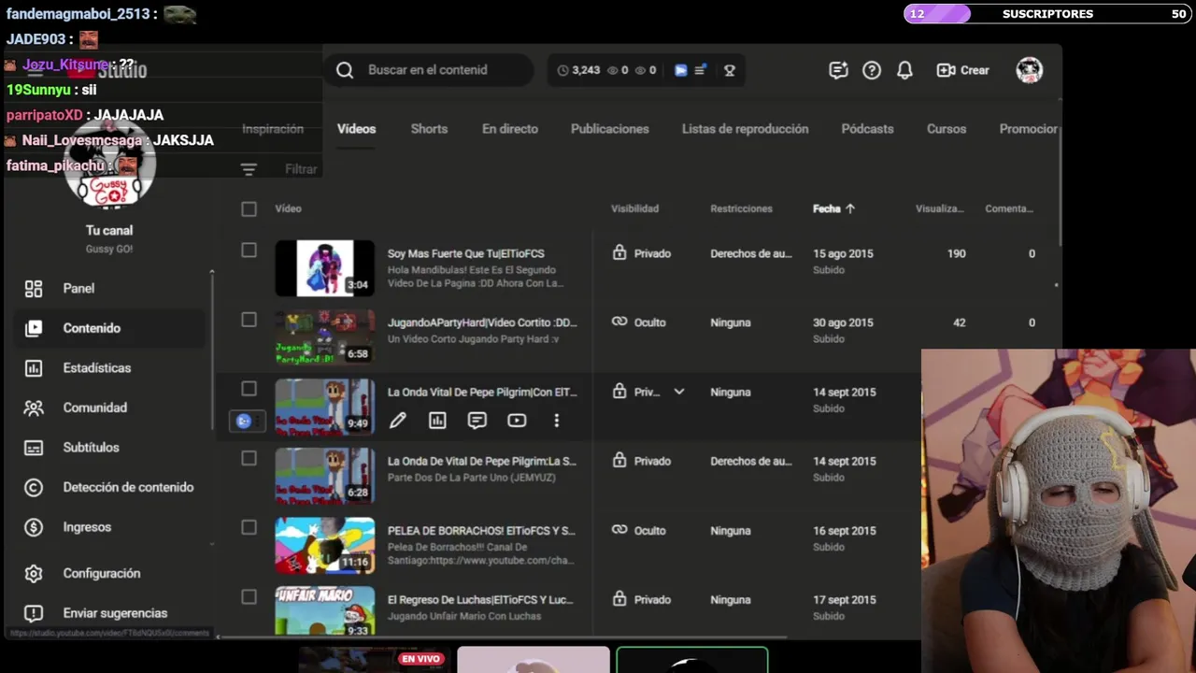Open the account avatar menu
The width and height of the screenshot is (1196, 673).
pos(1030,70)
